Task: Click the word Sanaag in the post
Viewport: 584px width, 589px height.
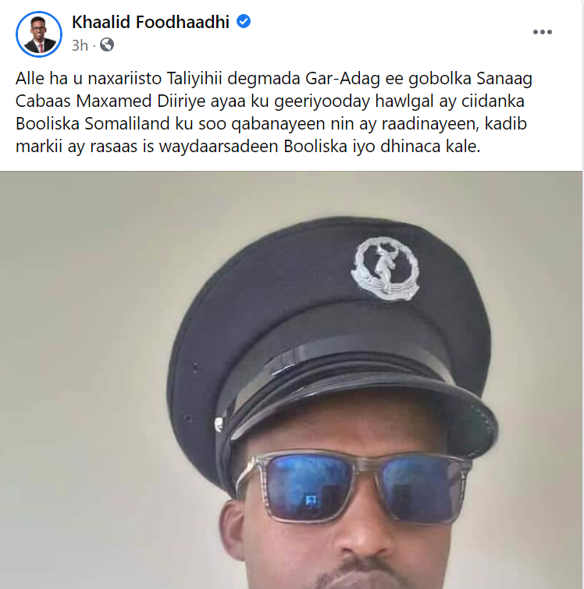Action: click(504, 79)
